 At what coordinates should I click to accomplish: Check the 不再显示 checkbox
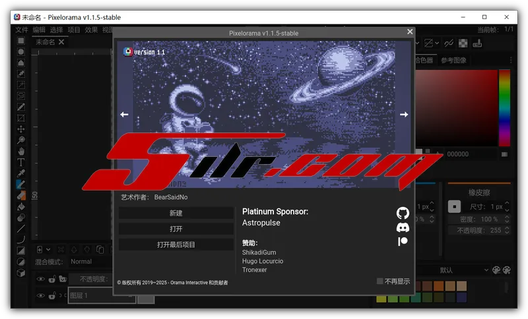click(380, 281)
